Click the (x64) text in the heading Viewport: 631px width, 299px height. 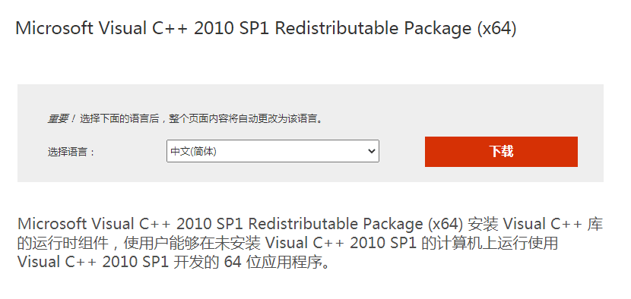tap(496, 29)
